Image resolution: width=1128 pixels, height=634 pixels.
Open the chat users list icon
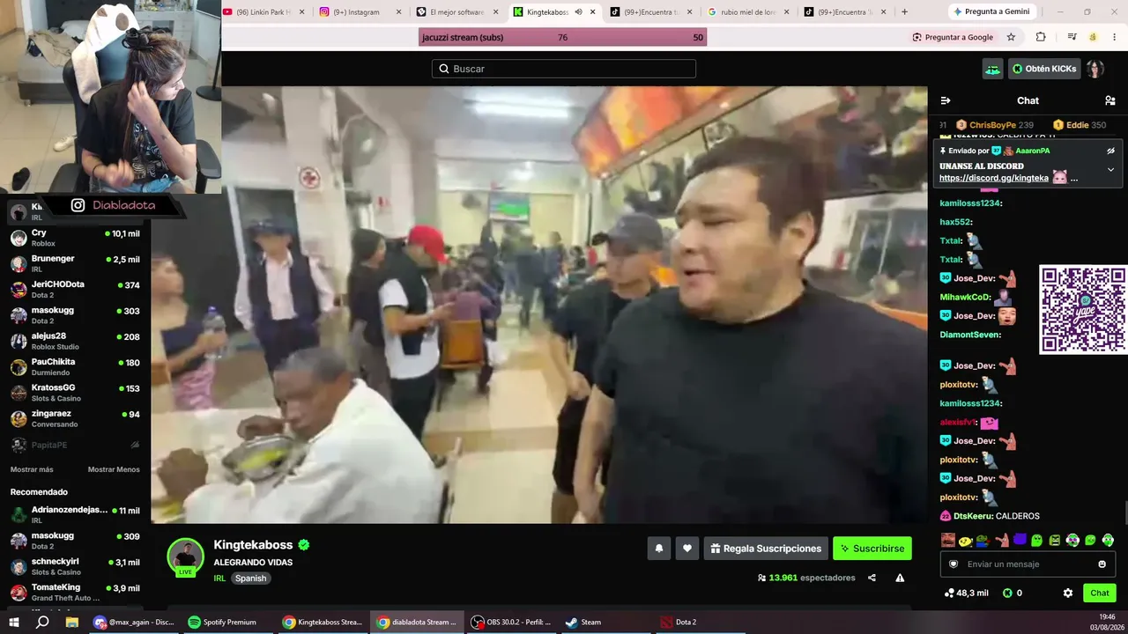coord(1109,100)
